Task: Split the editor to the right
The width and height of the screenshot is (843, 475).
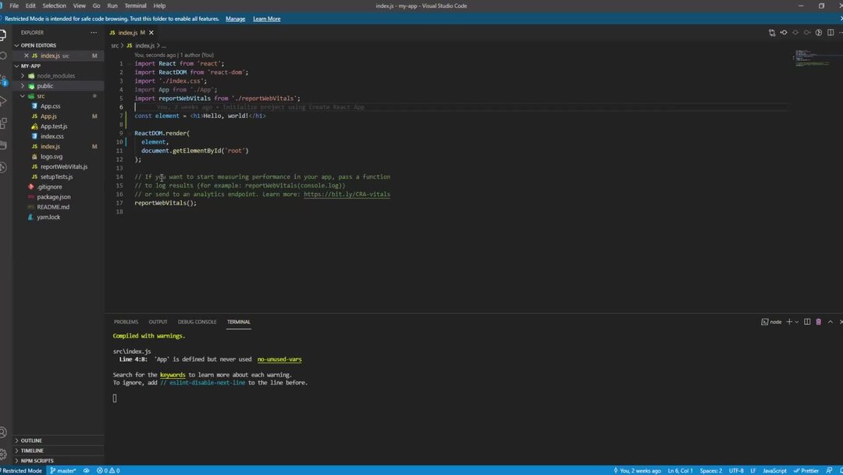Action: 831,33
